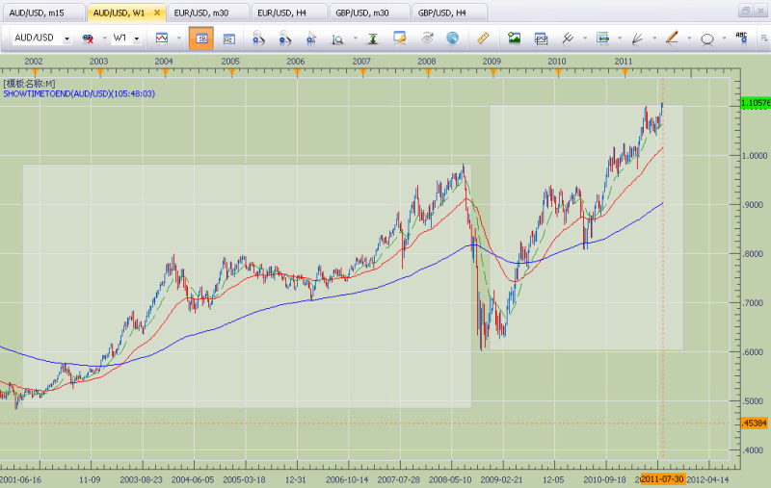Click the chart snapshot window icon
Image resolution: width=771 pixels, height=488 pixels.
click(x=541, y=39)
